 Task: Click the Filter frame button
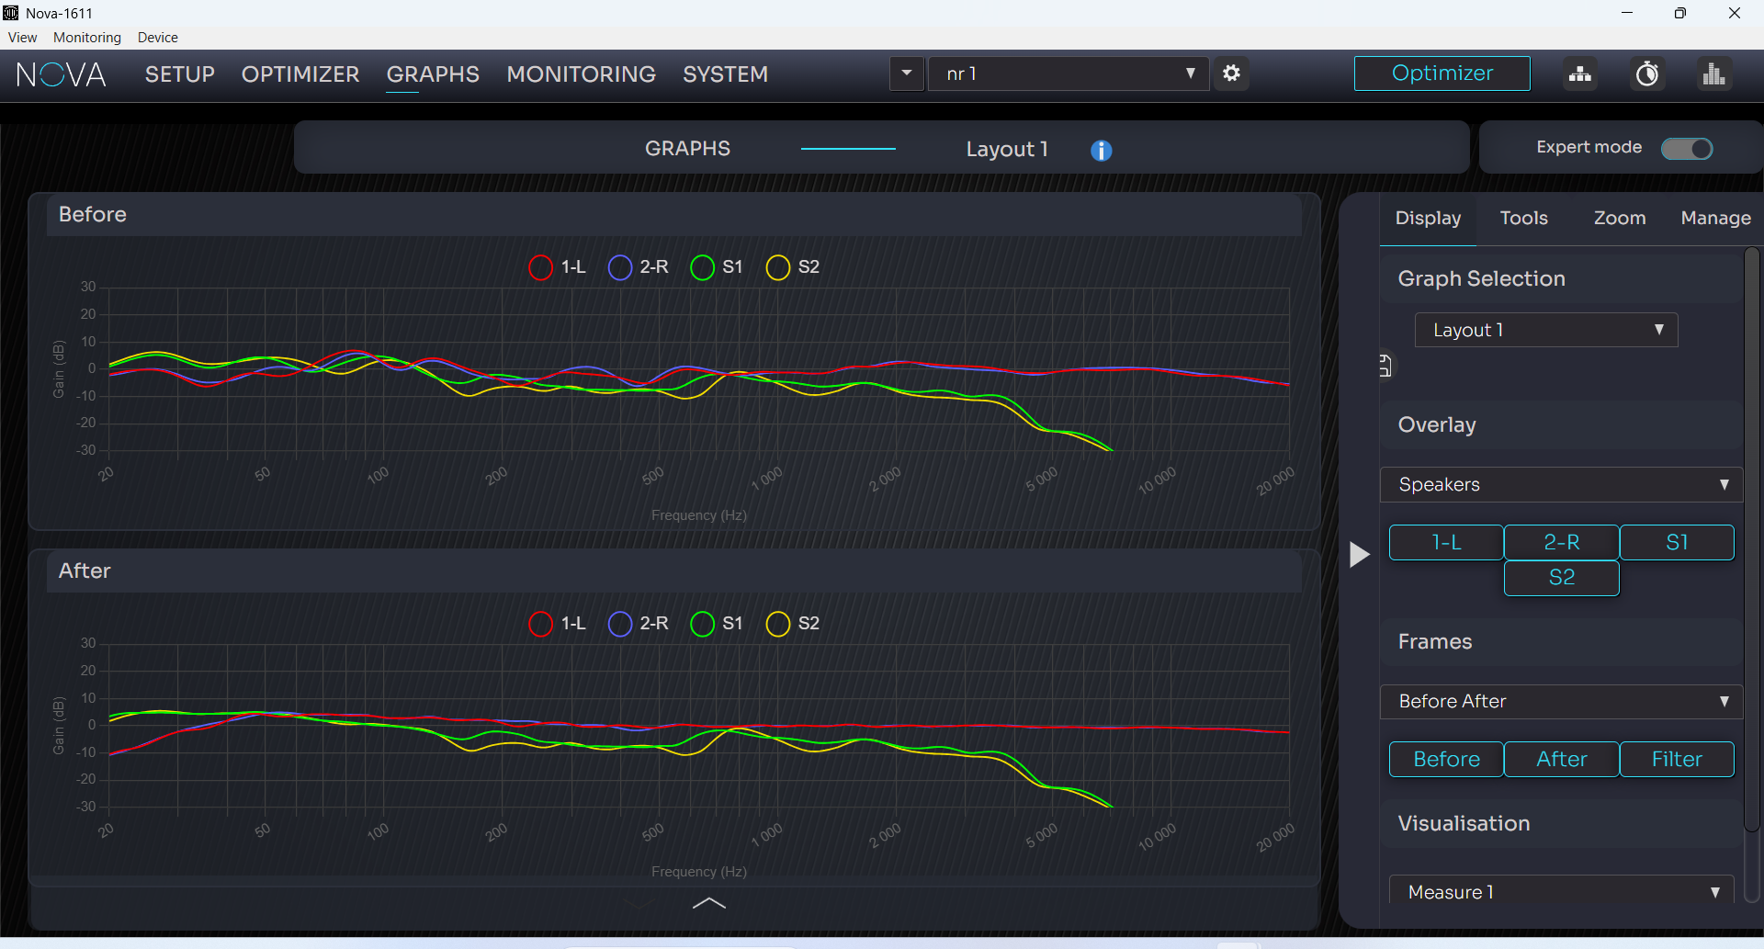(x=1677, y=760)
